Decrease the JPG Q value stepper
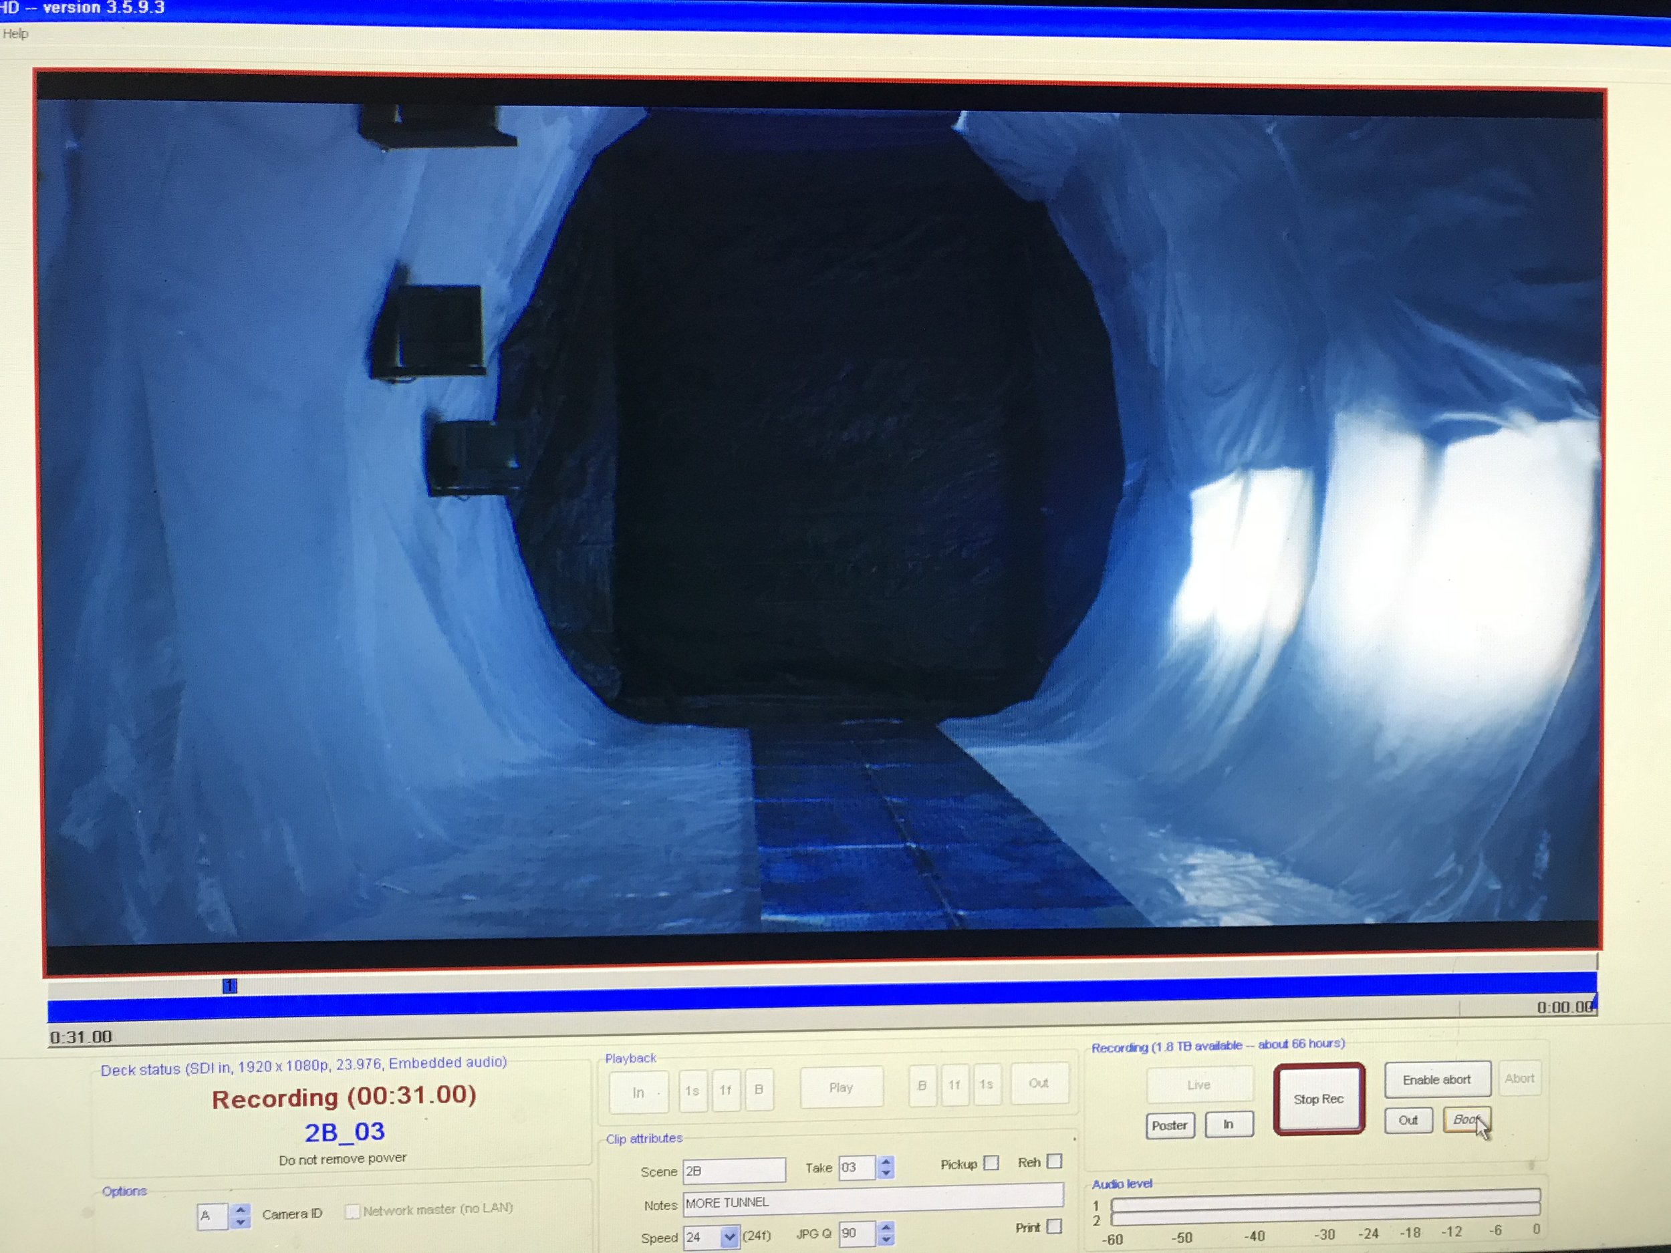 887,1240
